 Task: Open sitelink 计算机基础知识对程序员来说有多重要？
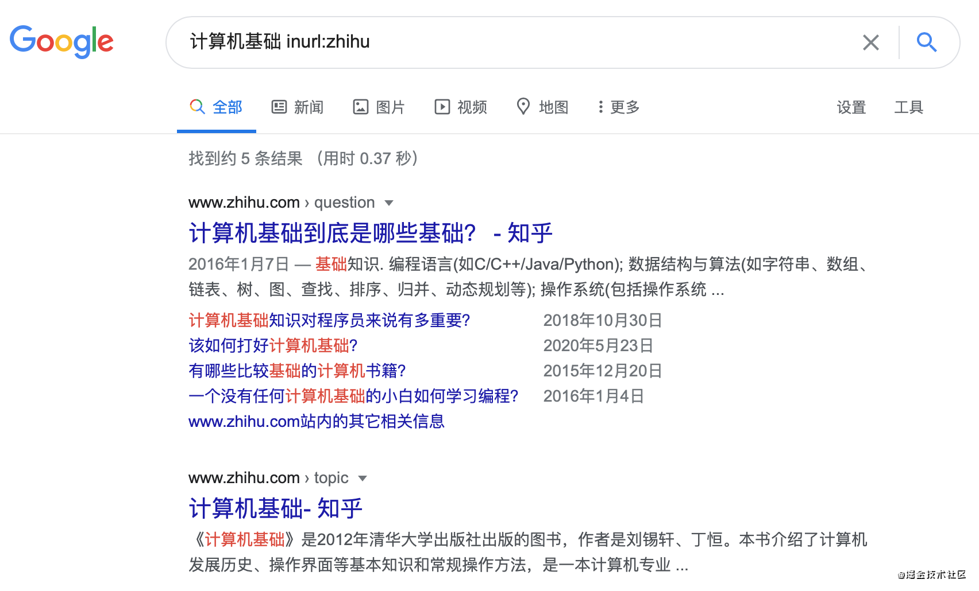coord(330,320)
